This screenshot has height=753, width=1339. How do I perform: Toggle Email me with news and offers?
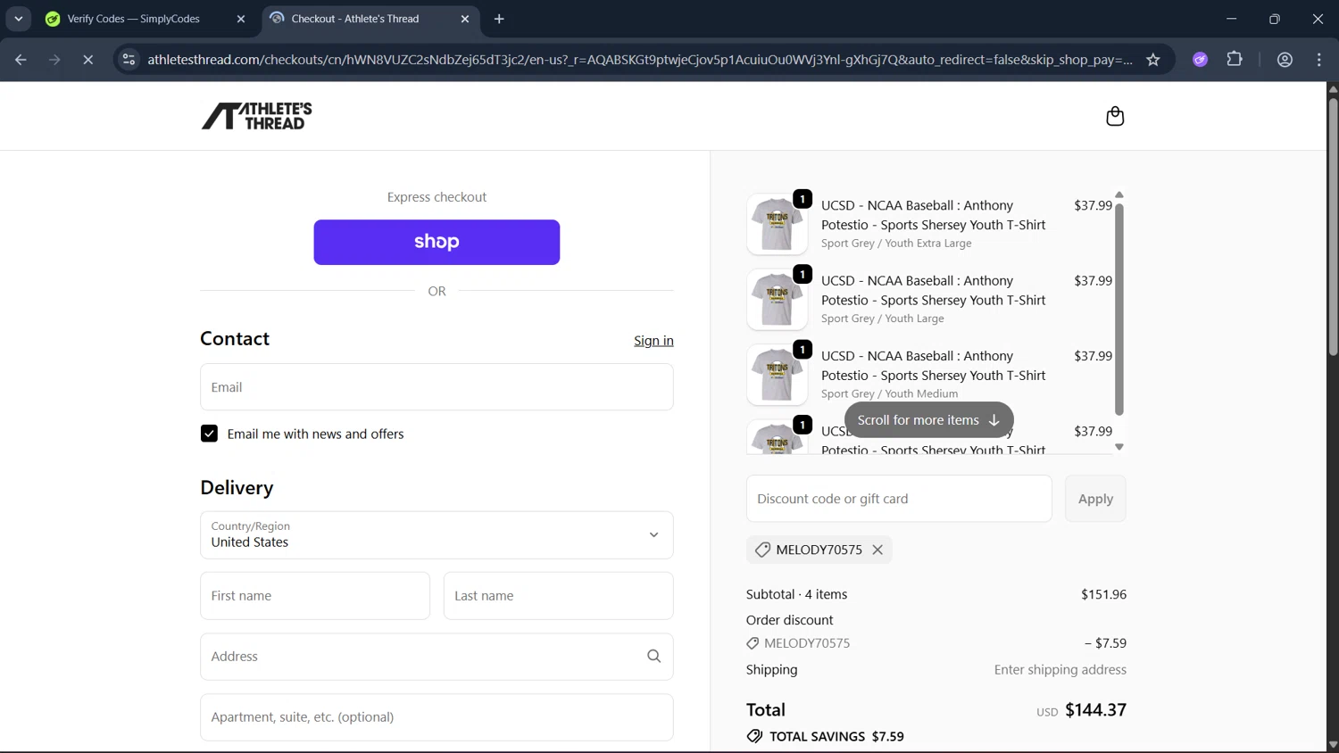click(x=209, y=434)
